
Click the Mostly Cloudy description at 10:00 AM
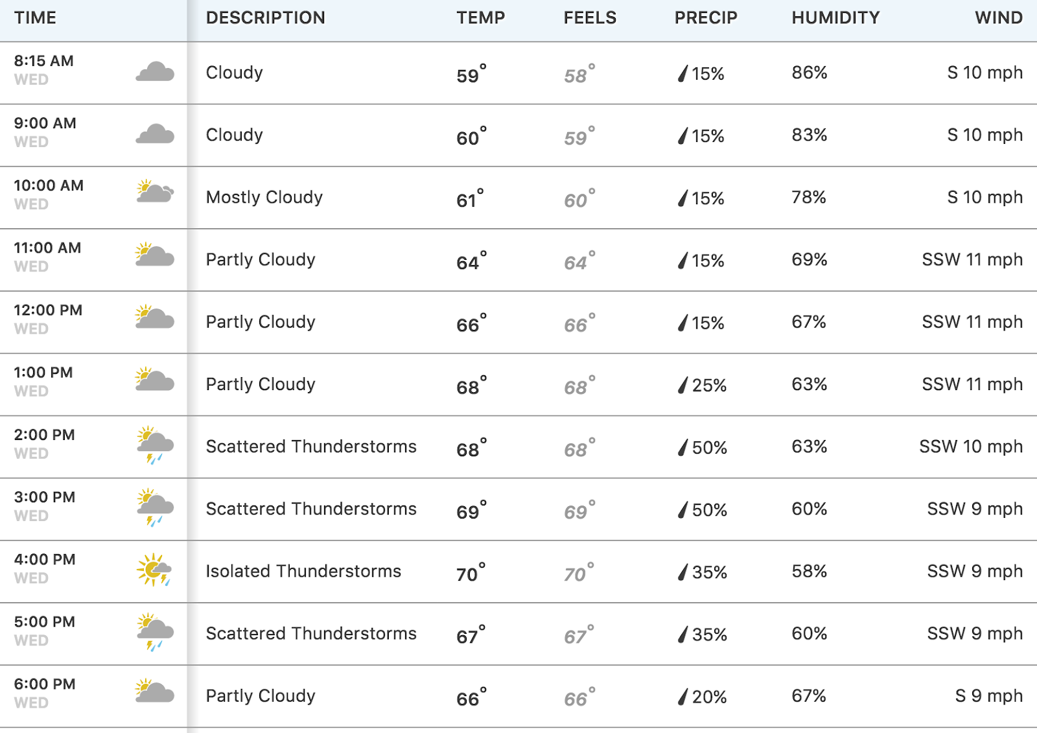(x=264, y=197)
